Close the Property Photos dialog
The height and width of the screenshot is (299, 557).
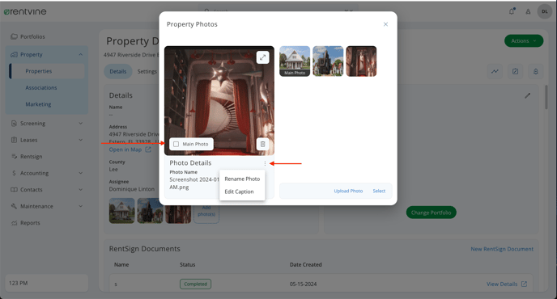coord(385,24)
